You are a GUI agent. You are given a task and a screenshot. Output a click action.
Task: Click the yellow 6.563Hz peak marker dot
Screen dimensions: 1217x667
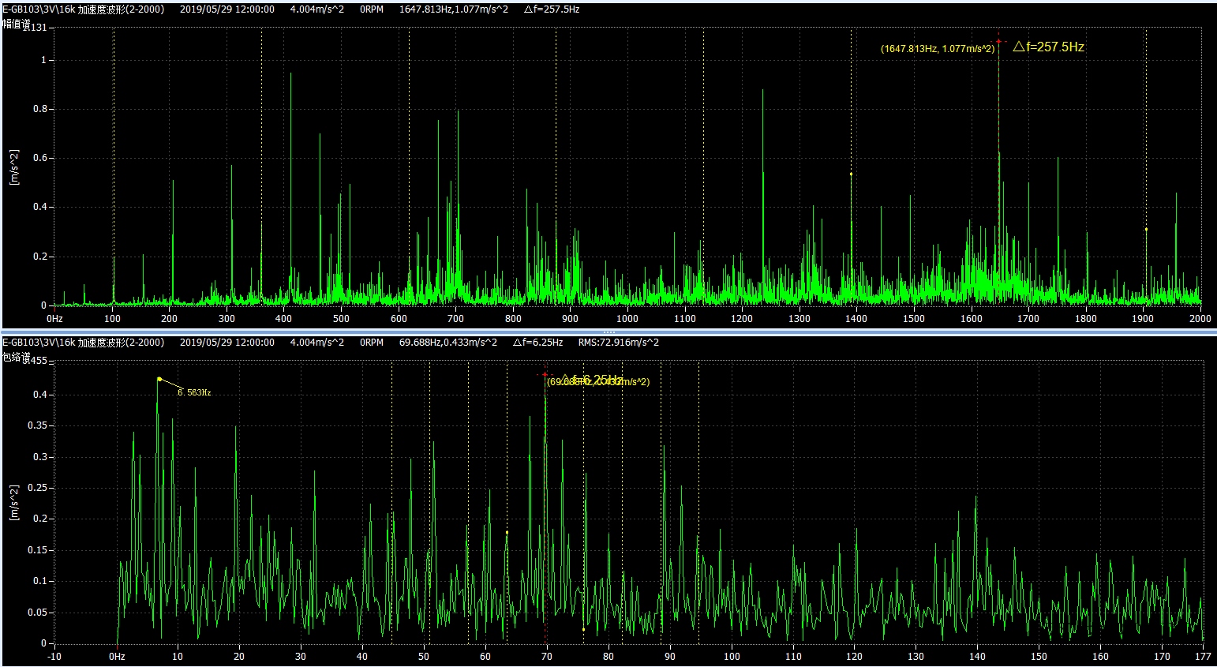[159, 379]
